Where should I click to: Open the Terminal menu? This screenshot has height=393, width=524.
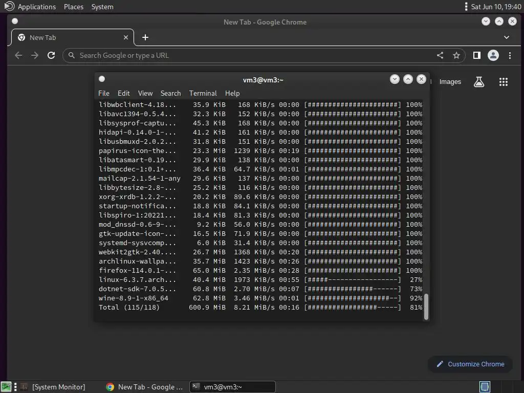[x=203, y=93]
